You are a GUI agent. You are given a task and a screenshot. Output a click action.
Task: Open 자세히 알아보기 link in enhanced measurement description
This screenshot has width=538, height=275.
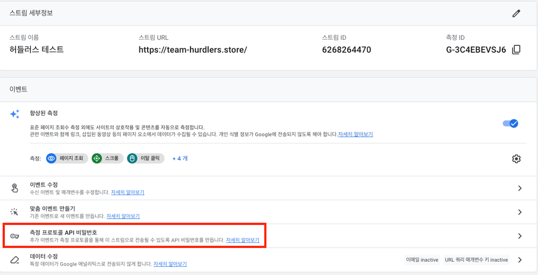[355, 134]
